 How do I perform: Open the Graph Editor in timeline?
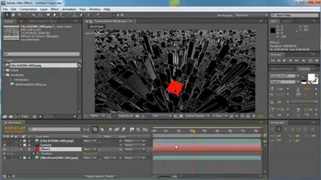145,129
